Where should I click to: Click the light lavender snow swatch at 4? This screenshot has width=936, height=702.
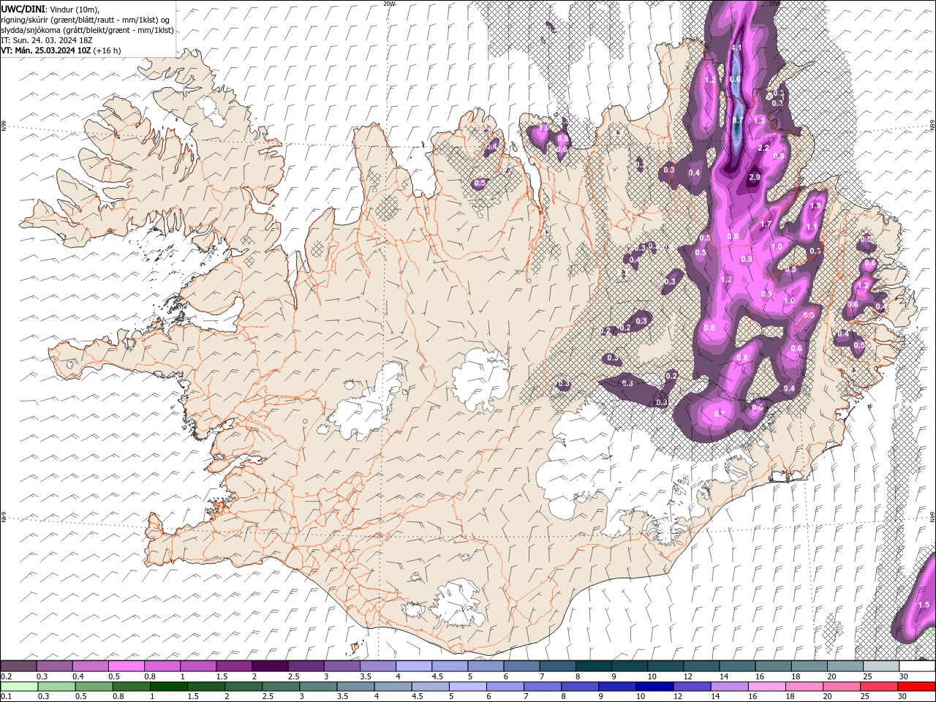coord(412,666)
